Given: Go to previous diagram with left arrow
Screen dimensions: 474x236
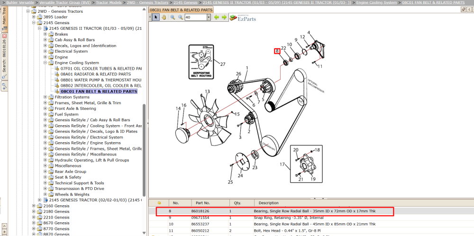Looking at the screenshot, I should coord(217,17).
